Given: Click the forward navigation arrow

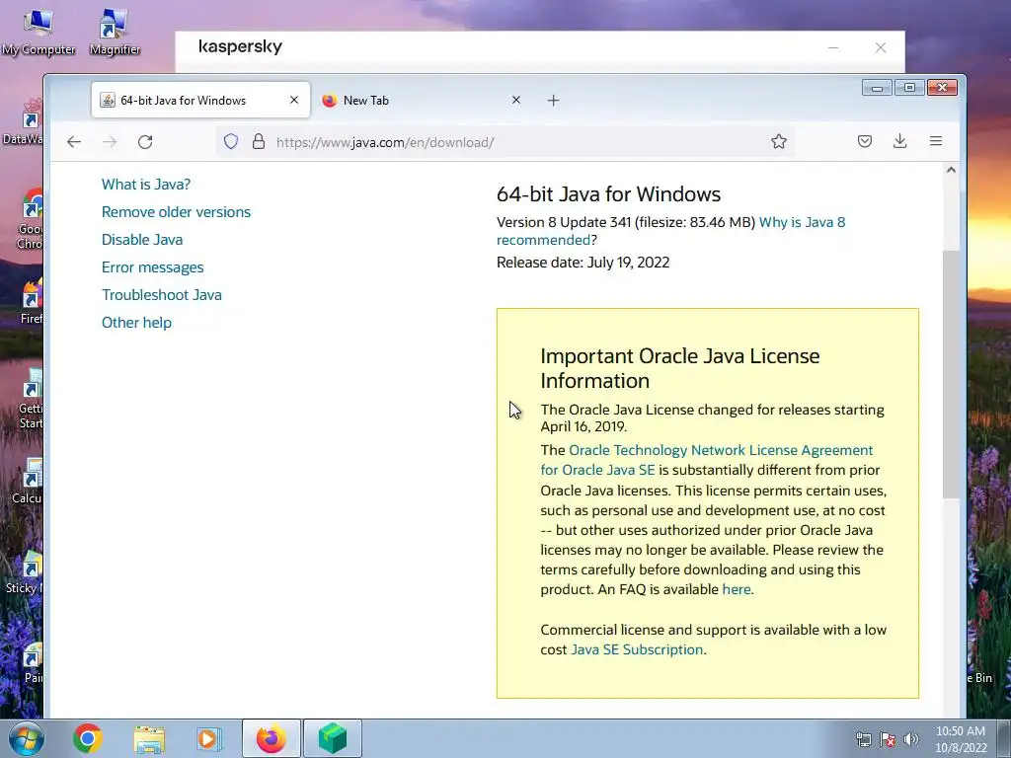Looking at the screenshot, I should pyautogui.click(x=110, y=142).
